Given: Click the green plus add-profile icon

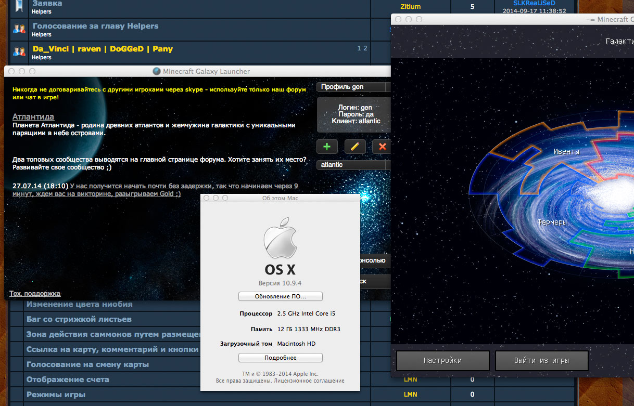Looking at the screenshot, I should tap(327, 147).
